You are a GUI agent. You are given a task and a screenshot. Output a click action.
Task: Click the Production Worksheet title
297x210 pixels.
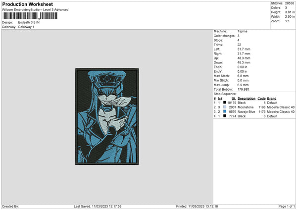pyautogui.click(x=27, y=4)
